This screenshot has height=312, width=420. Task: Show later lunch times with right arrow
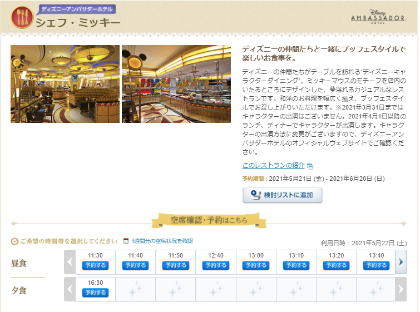click(x=401, y=262)
